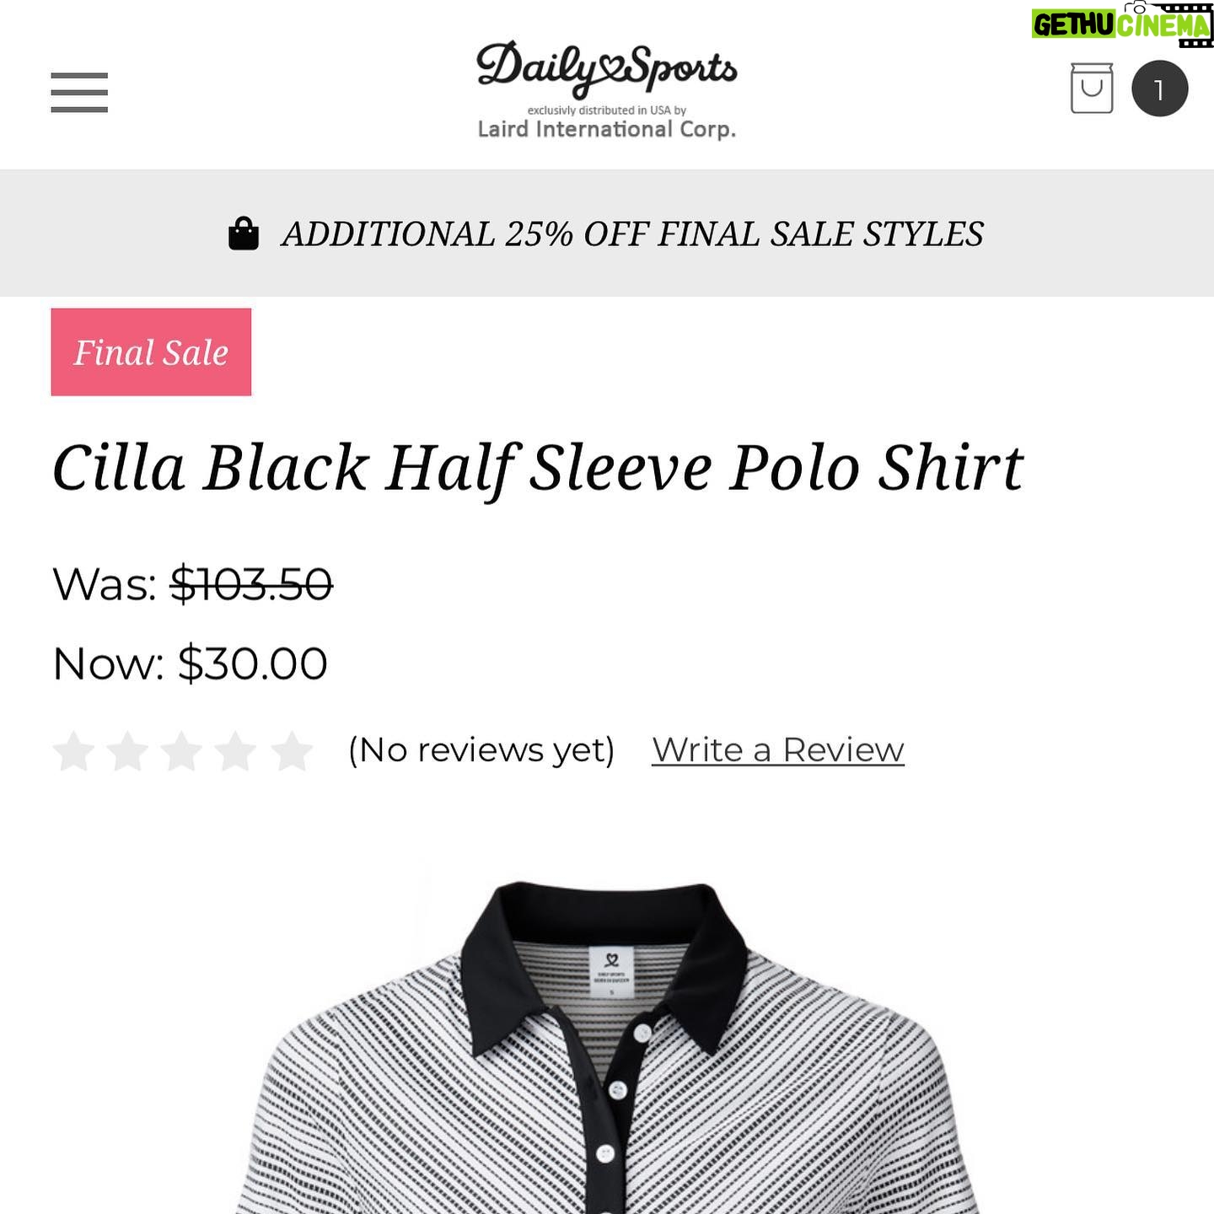Image resolution: width=1214 pixels, height=1214 pixels.
Task: Click the Final Sale pink badge
Action: pyautogui.click(x=151, y=352)
